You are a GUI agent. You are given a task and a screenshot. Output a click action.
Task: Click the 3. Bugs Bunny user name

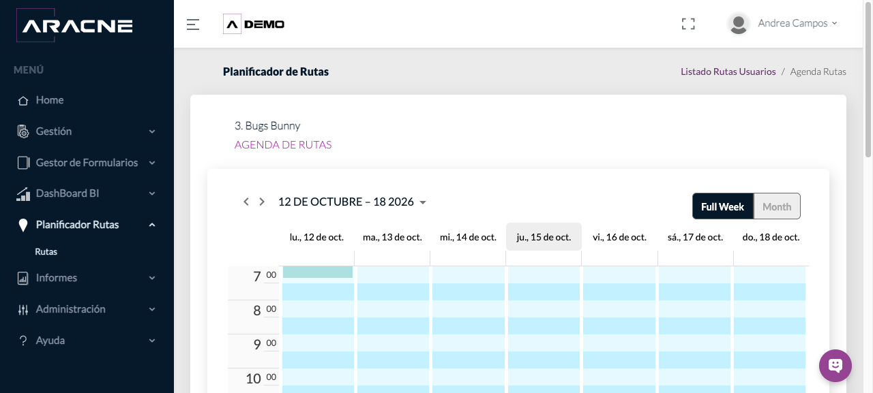(267, 126)
